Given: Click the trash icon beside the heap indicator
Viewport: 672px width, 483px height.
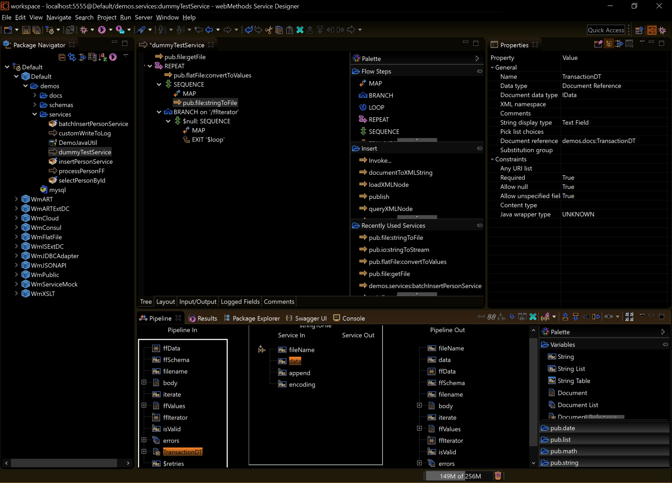Looking at the screenshot, I should [498, 476].
